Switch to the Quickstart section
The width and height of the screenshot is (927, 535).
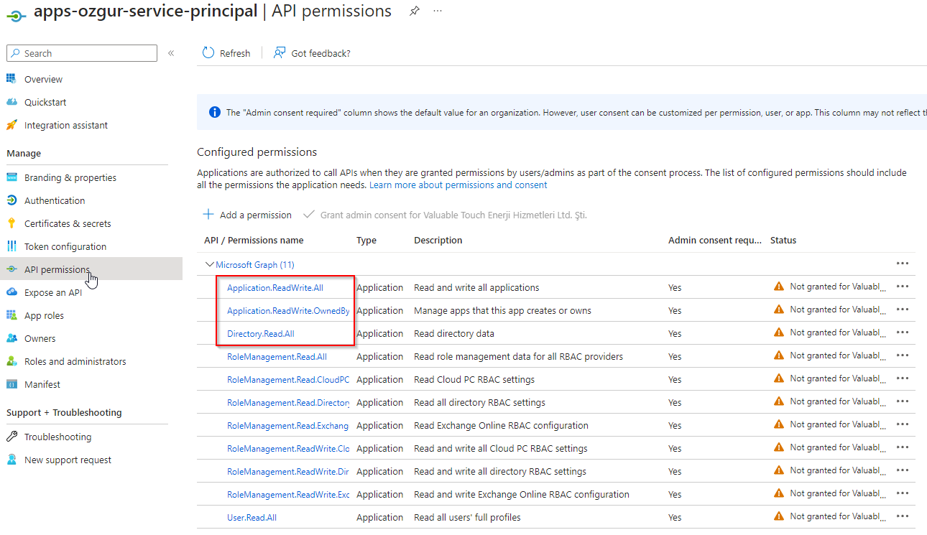point(45,101)
